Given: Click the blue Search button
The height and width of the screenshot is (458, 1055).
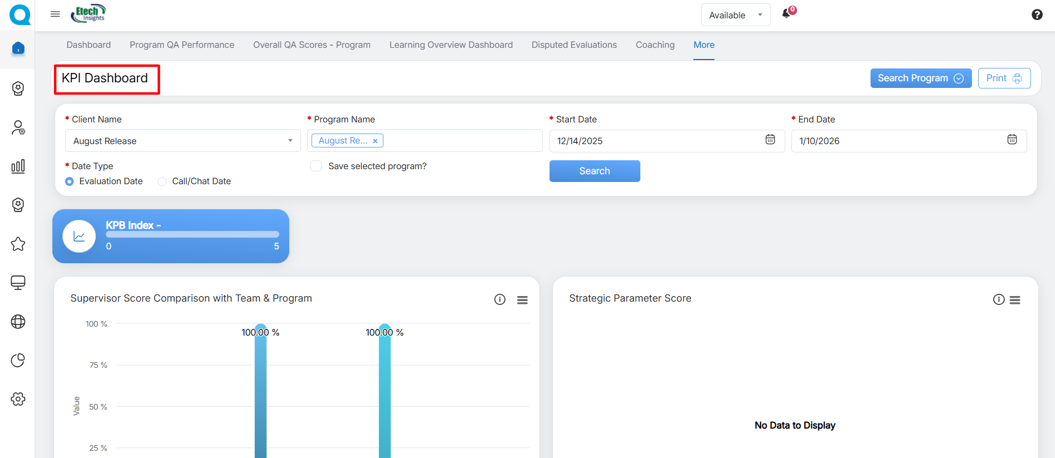Looking at the screenshot, I should (x=594, y=171).
